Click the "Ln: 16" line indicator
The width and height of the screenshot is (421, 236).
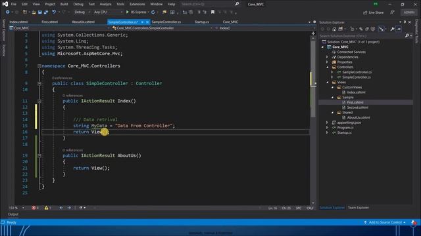tap(272, 208)
